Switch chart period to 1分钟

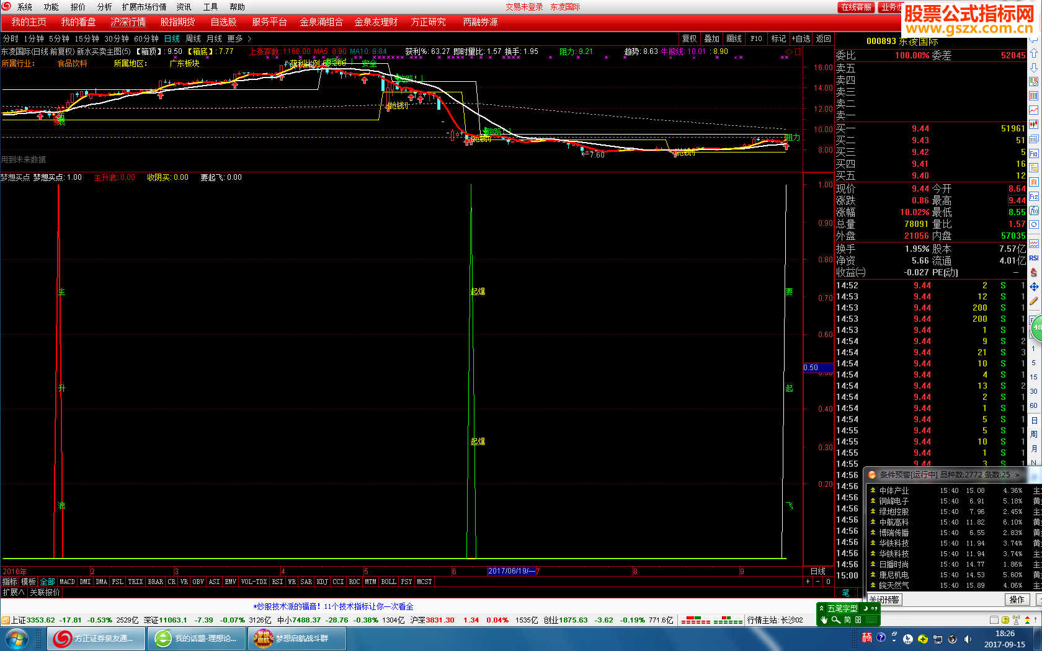point(33,38)
